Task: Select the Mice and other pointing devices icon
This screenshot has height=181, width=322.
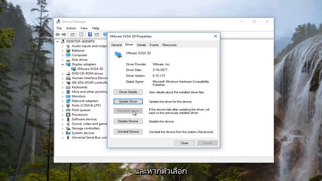Action: 68,92
